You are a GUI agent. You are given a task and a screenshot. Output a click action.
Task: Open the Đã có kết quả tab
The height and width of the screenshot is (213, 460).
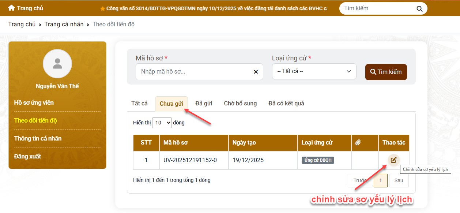click(286, 104)
